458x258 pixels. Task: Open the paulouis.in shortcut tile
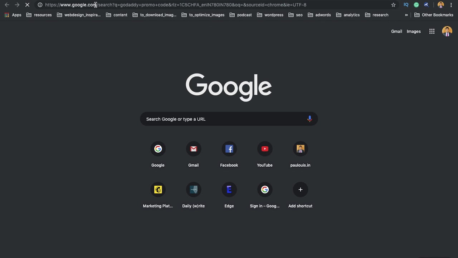coord(300,155)
